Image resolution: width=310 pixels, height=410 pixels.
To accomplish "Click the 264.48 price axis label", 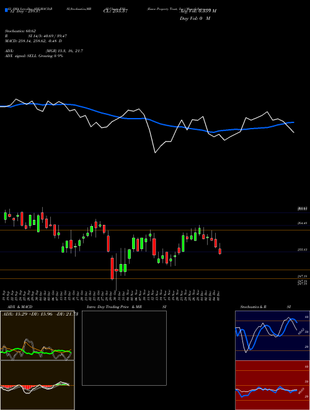I will pyautogui.click(x=303, y=223).
